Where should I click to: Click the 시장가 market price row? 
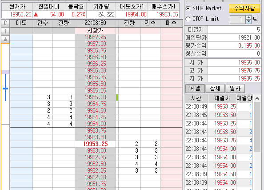[95, 31]
